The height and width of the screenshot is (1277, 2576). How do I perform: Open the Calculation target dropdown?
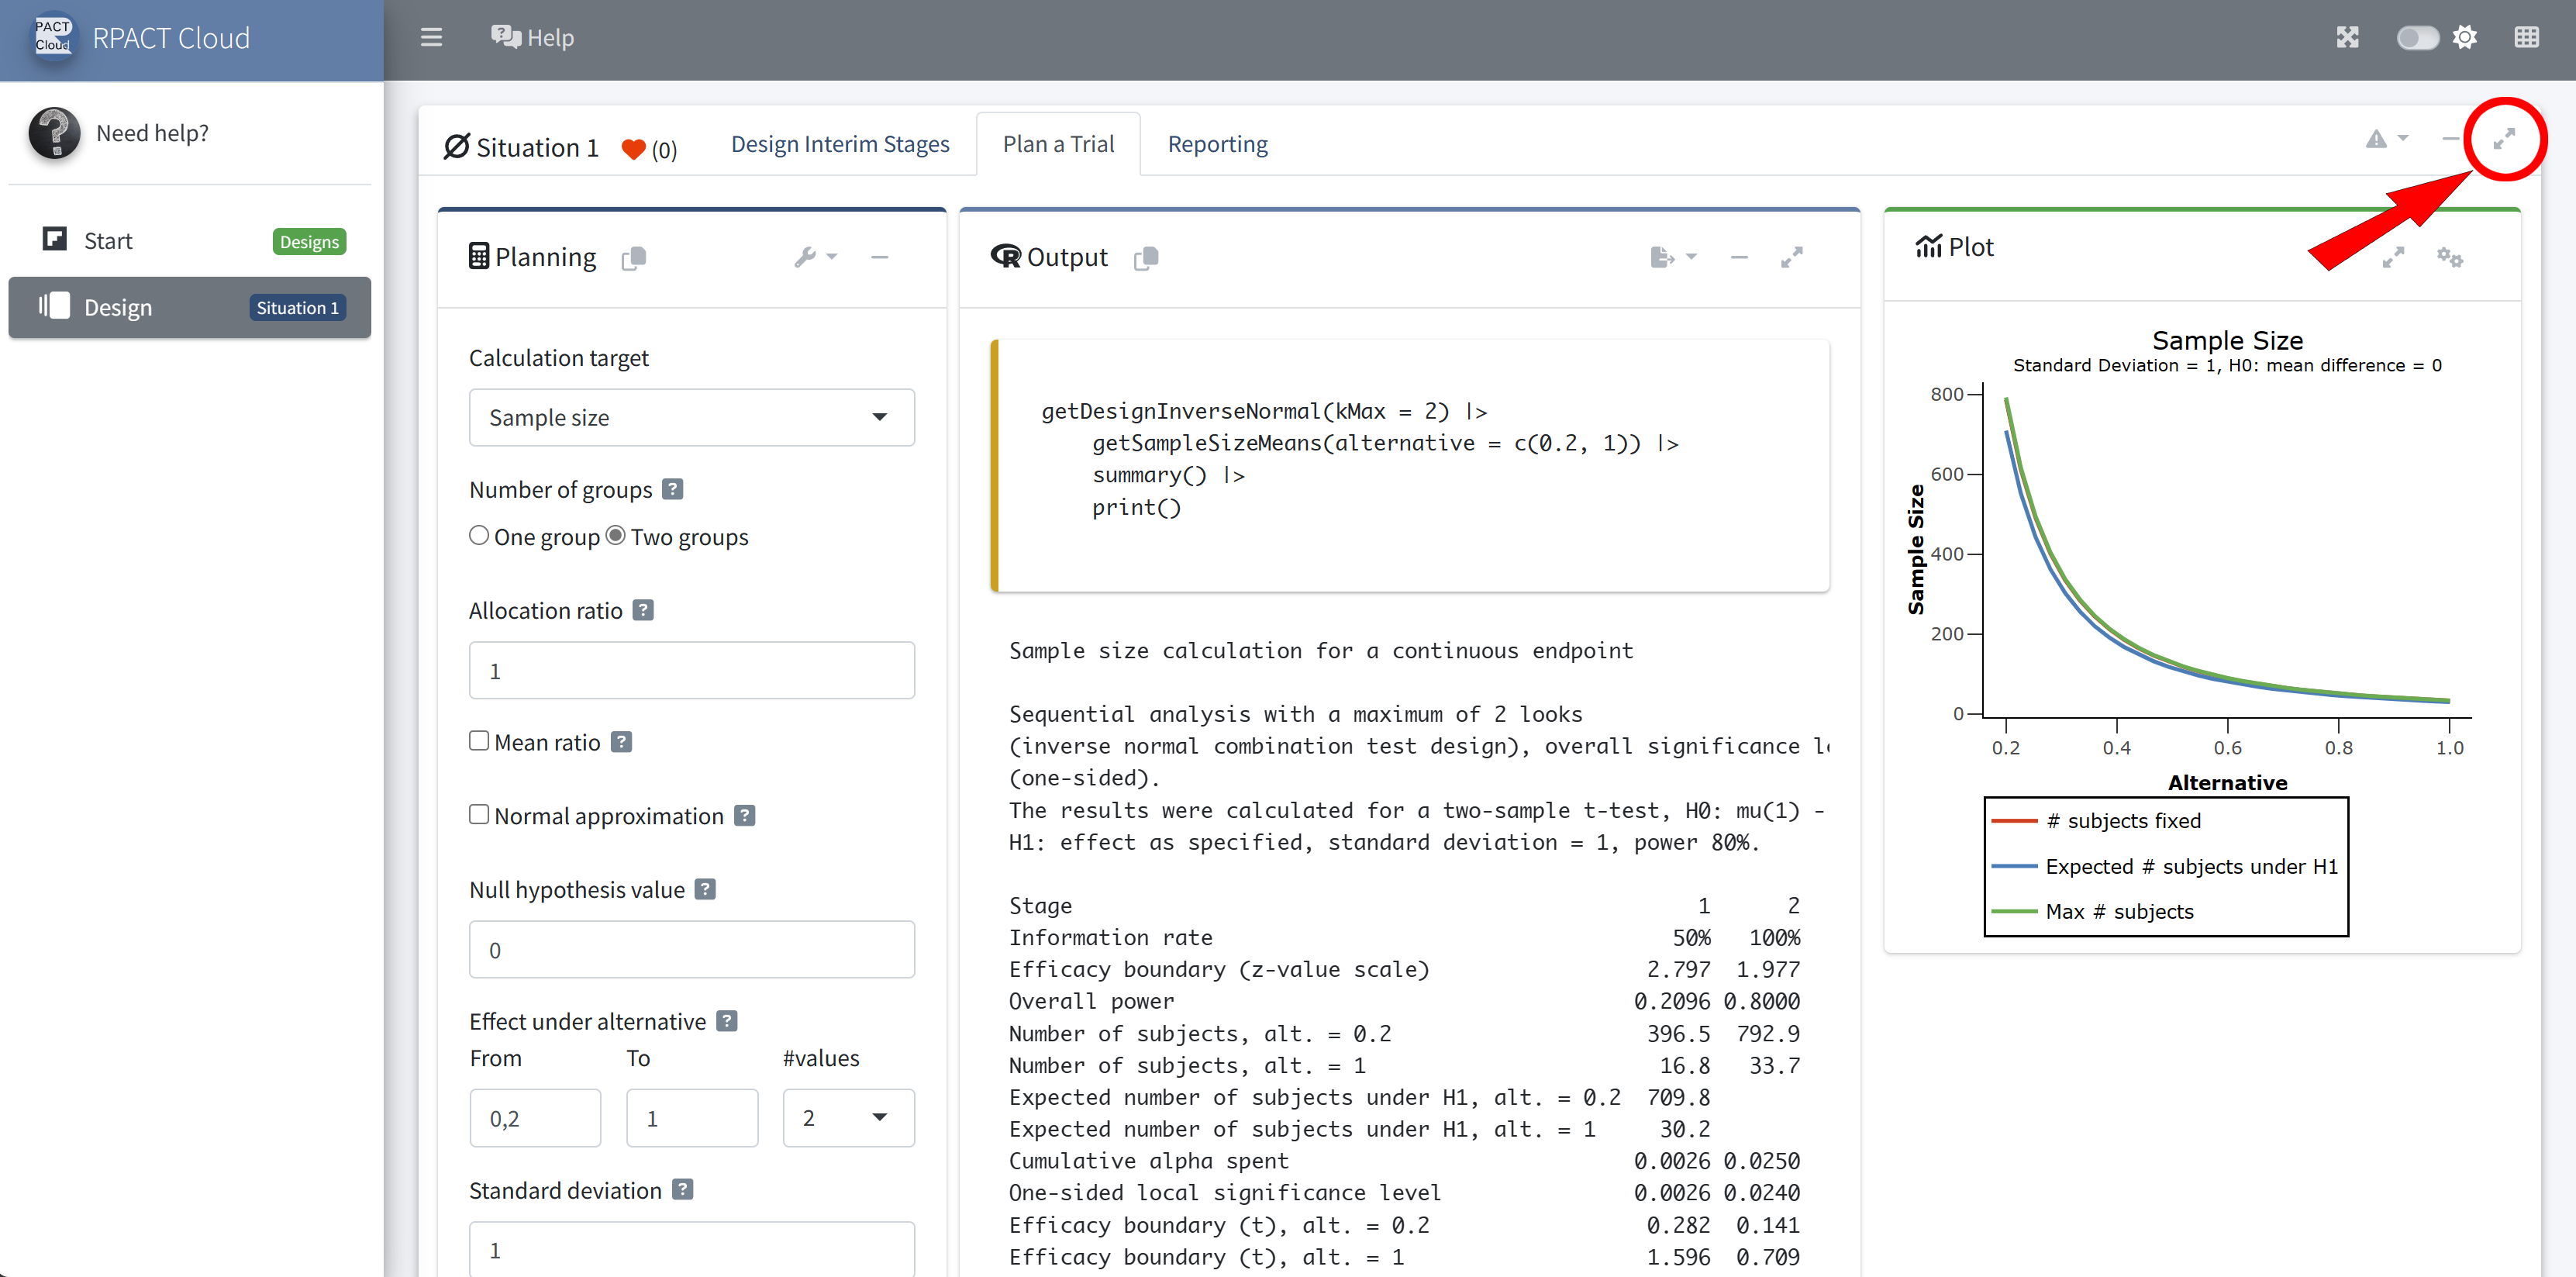coord(691,418)
